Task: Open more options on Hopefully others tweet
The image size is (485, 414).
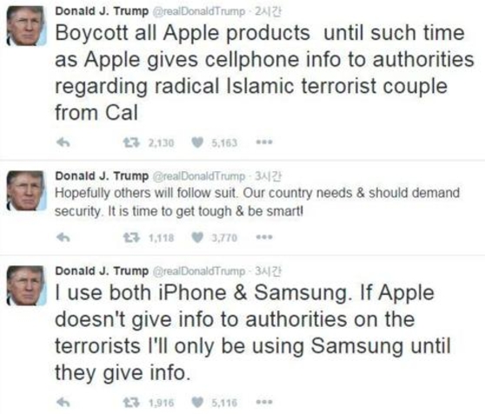Action: [264, 237]
